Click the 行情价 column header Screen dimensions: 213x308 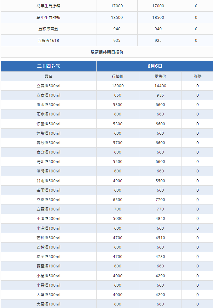pos(118,76)
